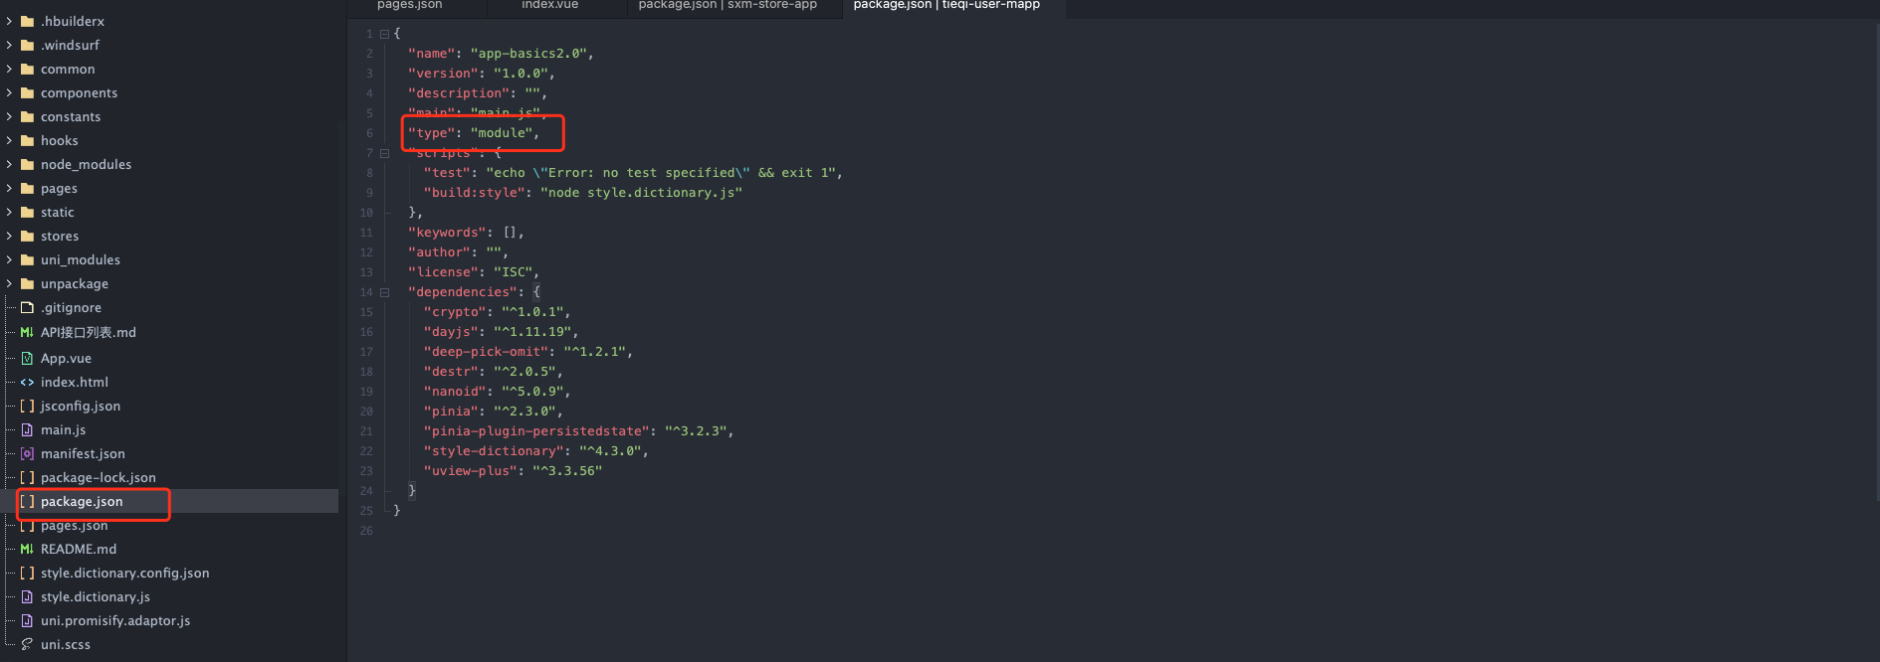The width and height of the screenshot is (1880, 662).
Task: Click the main.js file icon
Action: (x=28, y=429)
